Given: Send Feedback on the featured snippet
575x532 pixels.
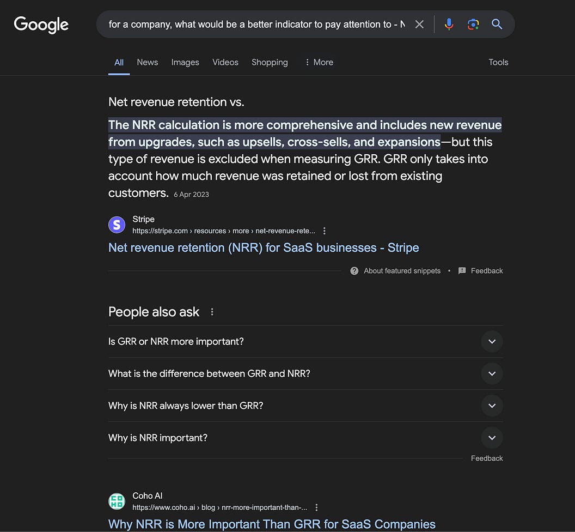Looking at the screenshot, I should 487,271.
